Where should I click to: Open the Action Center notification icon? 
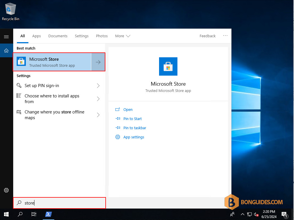pos(285,214)
